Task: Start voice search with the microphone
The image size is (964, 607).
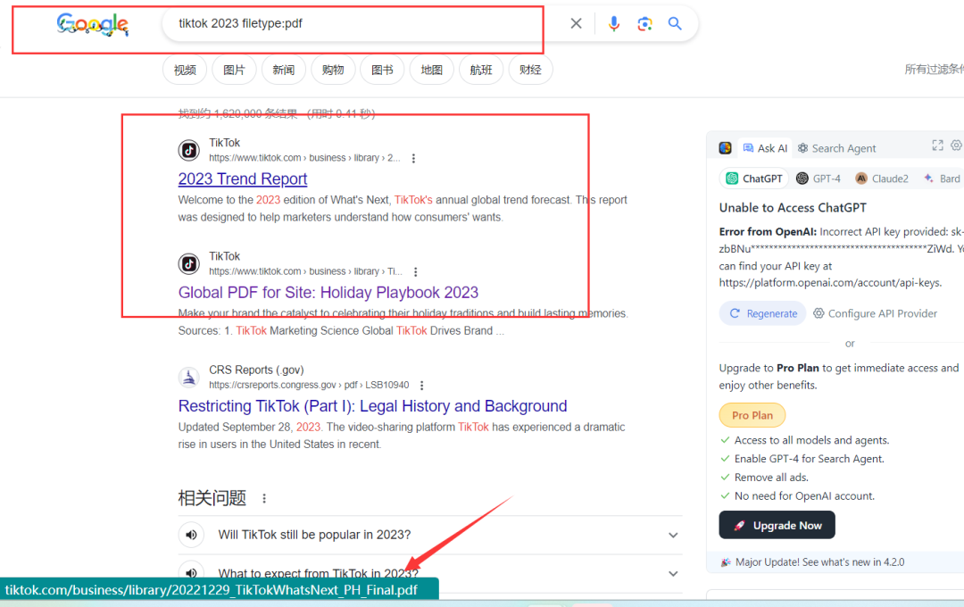Action: (x=613, y=23)
